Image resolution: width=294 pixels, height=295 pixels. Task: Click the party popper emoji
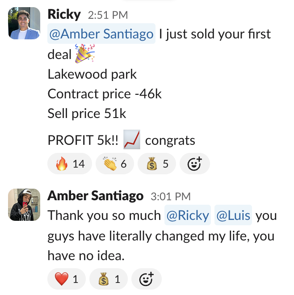tap(85, 54)
